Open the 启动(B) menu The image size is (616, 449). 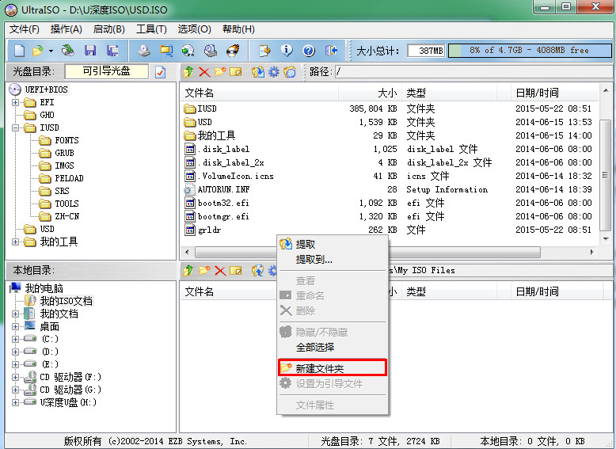(108, 29)
